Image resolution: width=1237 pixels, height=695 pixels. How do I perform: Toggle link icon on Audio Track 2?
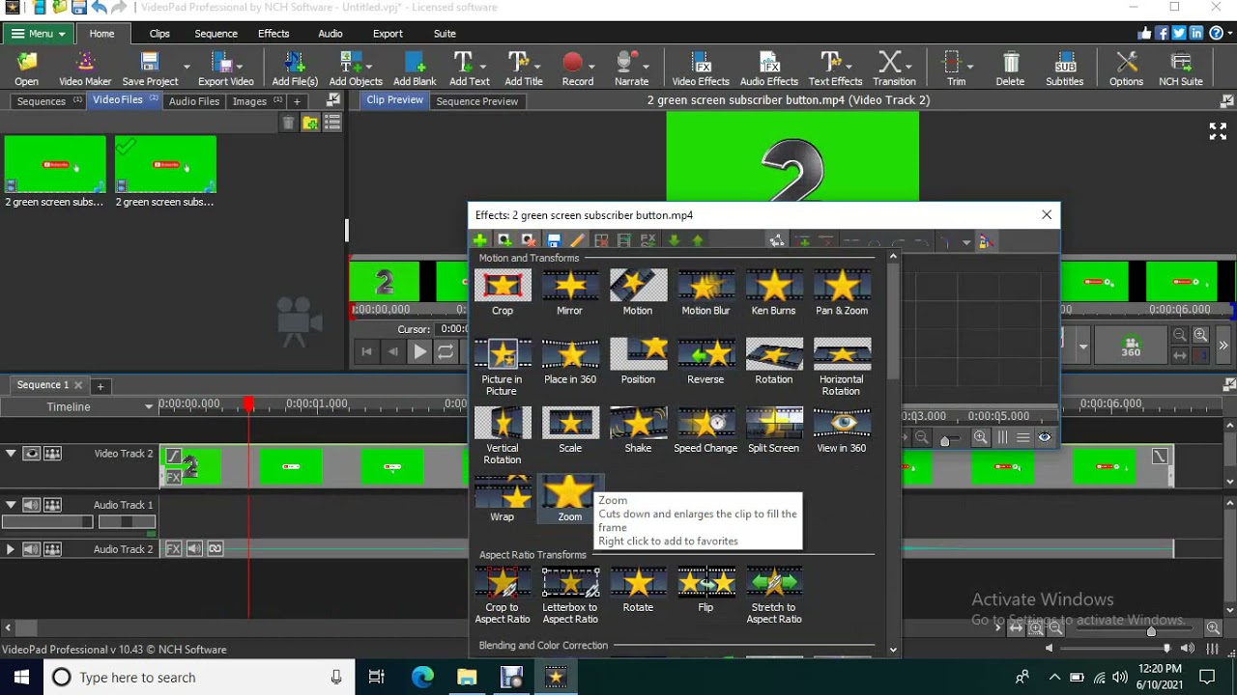coord(215,549)
